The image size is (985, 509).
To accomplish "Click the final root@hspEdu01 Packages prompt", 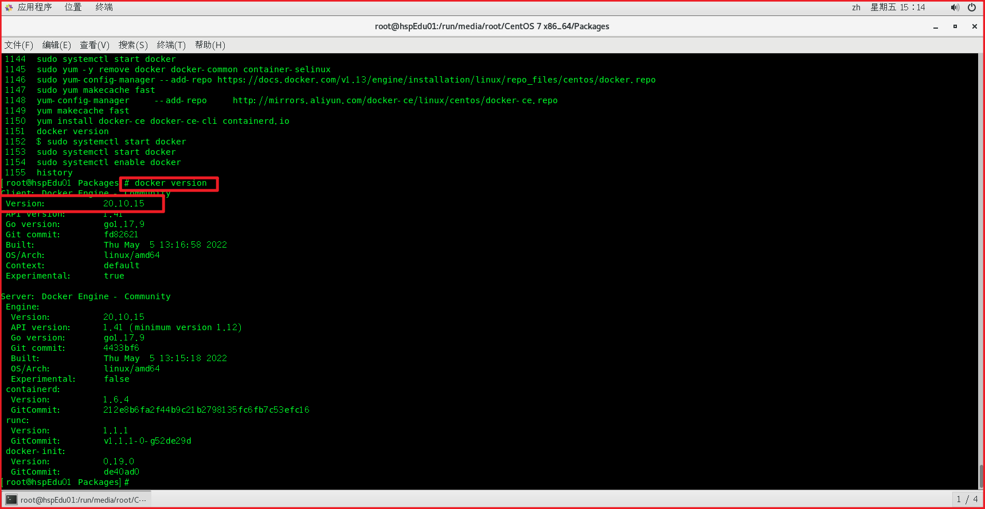I will 66,483.
